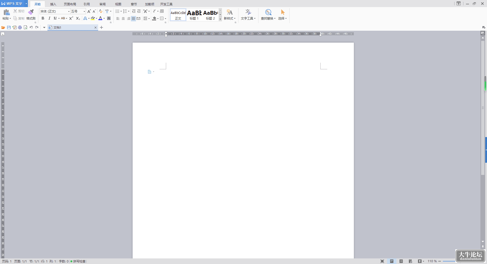The image size is (487, 264).
Task: Click the Print icon in quick toolbar
Action: [20, 27]
